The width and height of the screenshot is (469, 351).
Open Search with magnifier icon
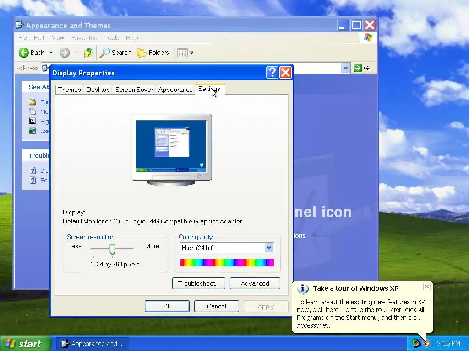115,53
